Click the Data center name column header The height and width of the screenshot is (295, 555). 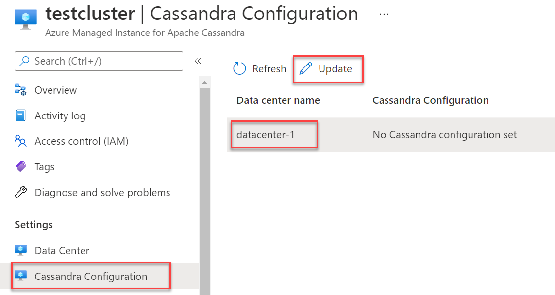pyautogui.click(x=278, y=100)
